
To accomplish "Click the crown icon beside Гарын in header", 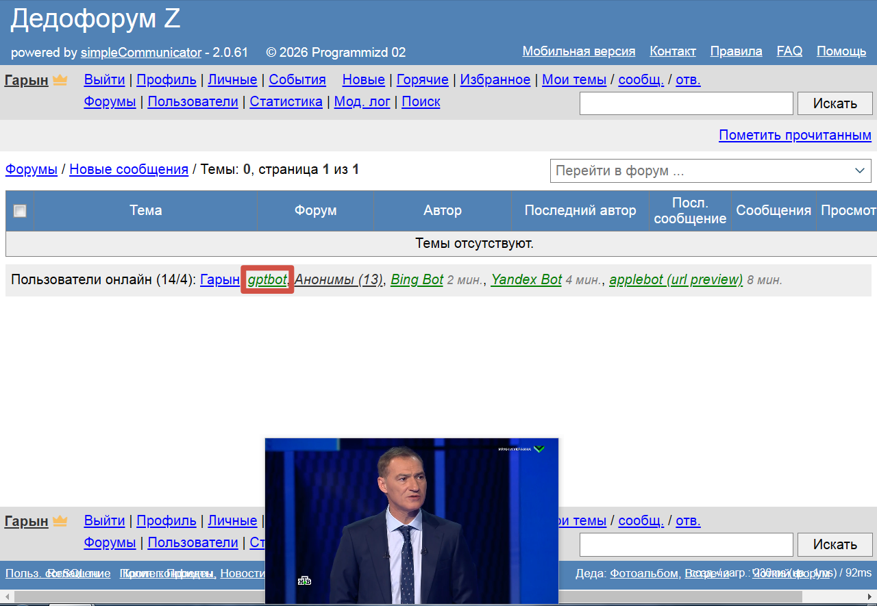I will 60,80.
